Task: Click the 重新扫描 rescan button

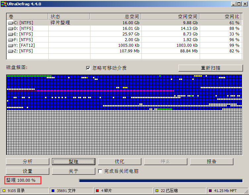Action: [x=211, y=68]
